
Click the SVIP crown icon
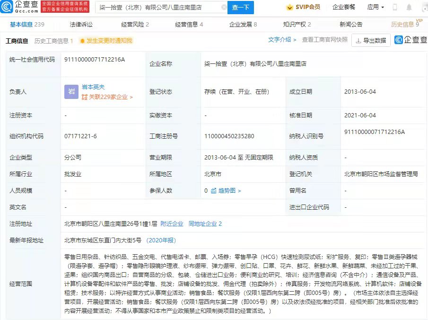tap(289, 8)
